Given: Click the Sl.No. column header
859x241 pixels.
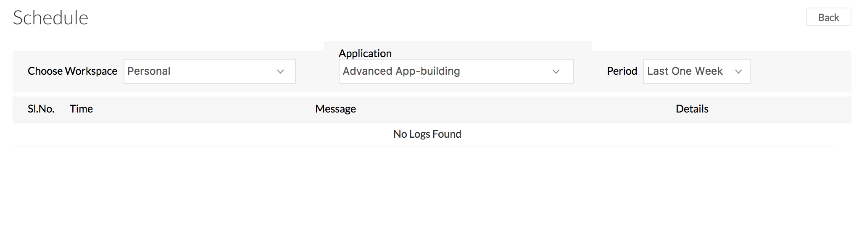Looking at the screenshot, I should click(41, 109).
